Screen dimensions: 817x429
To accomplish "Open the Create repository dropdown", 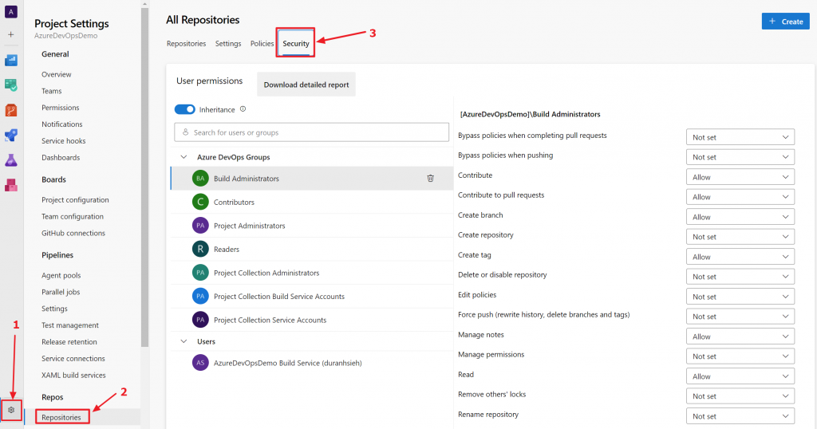I will click(740, 236).
